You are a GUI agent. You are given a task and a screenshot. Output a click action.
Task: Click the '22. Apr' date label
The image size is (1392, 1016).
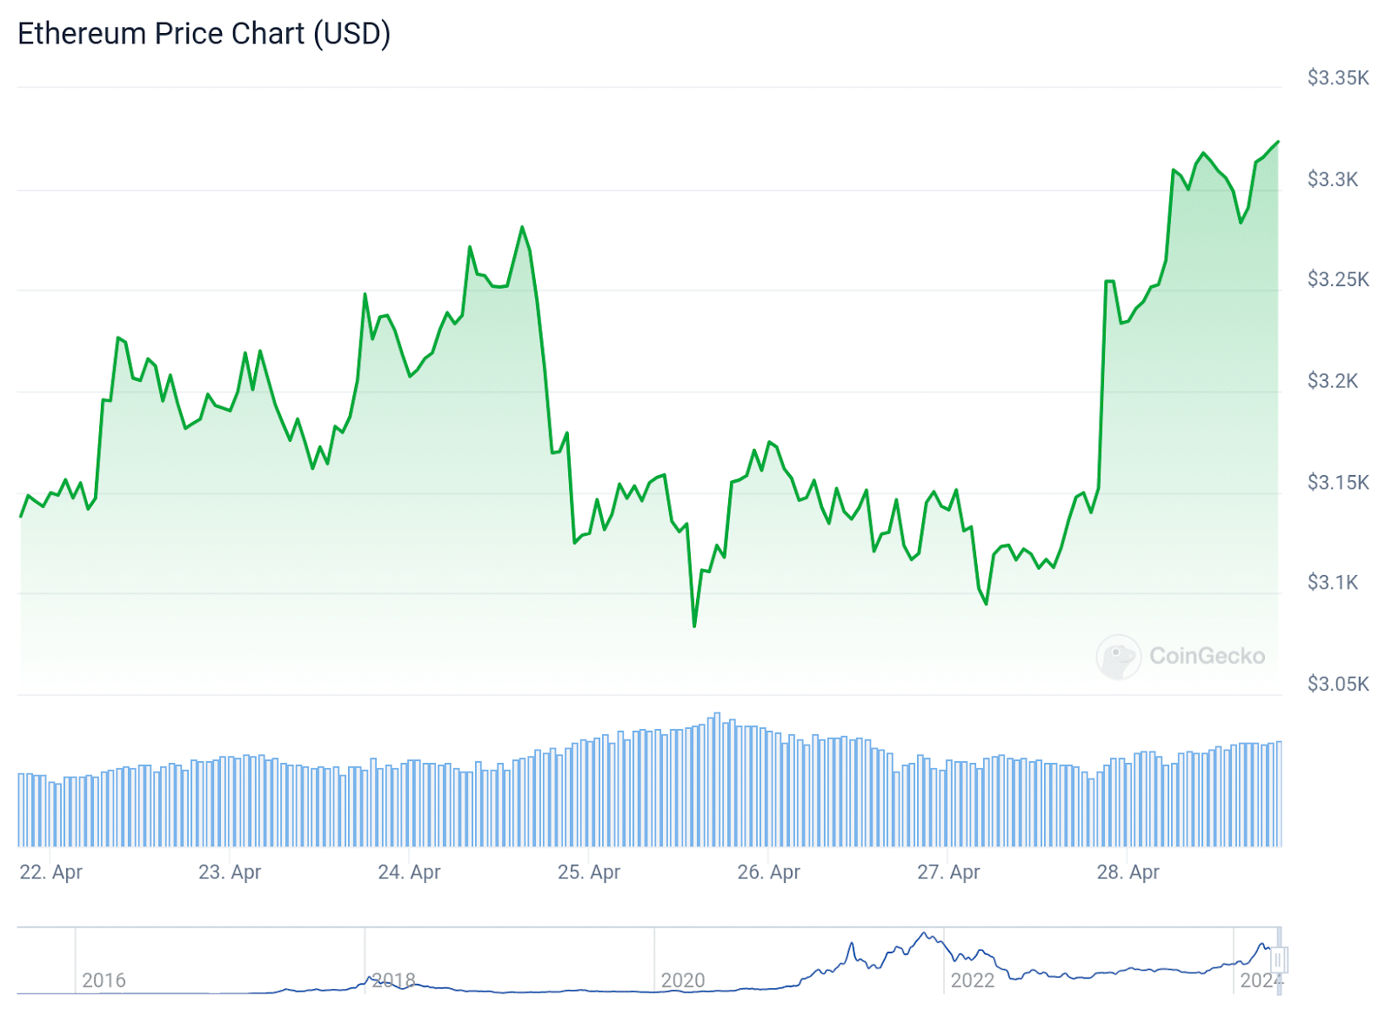[x=50, y=872]
